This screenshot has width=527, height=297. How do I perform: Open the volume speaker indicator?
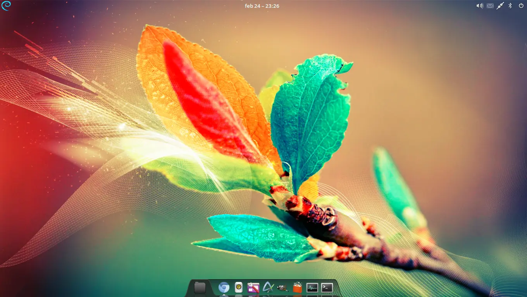[x=479, y=6]
